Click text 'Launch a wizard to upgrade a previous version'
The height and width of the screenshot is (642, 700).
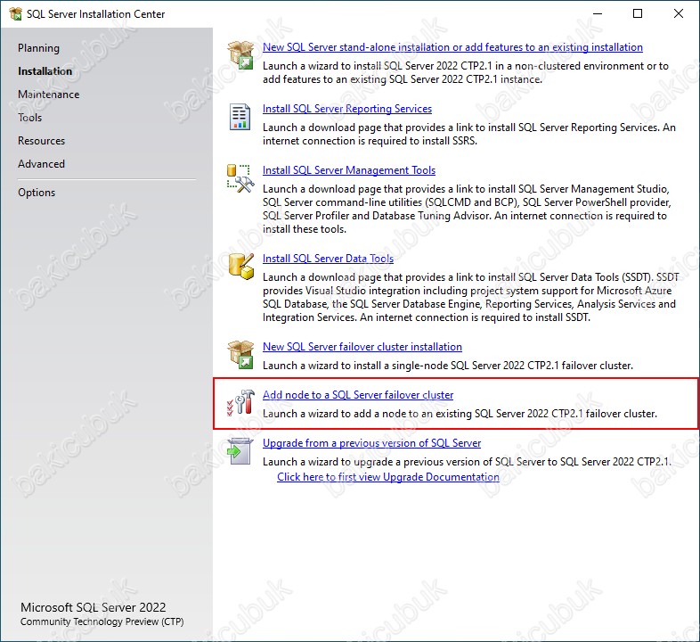coord(367,462)
